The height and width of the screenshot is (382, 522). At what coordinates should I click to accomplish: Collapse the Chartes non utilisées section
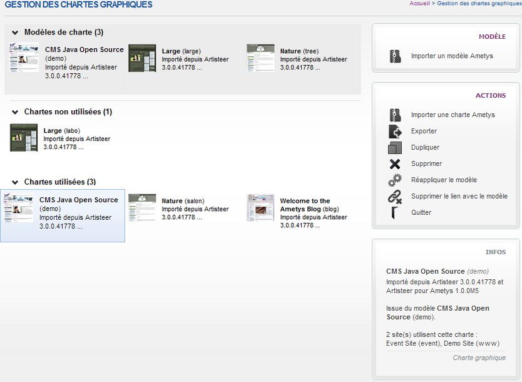[15, 112]
